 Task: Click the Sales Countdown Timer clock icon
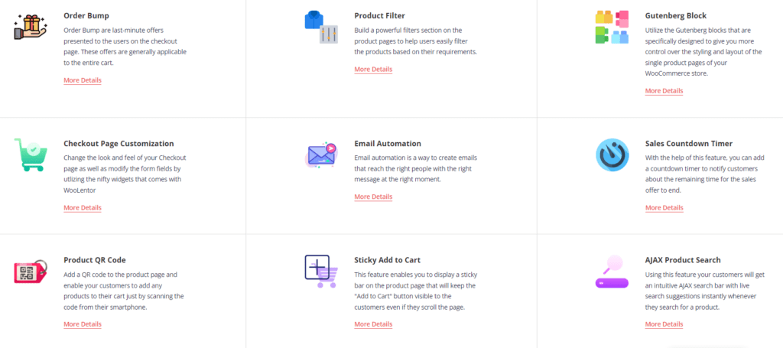click(612, 154)
